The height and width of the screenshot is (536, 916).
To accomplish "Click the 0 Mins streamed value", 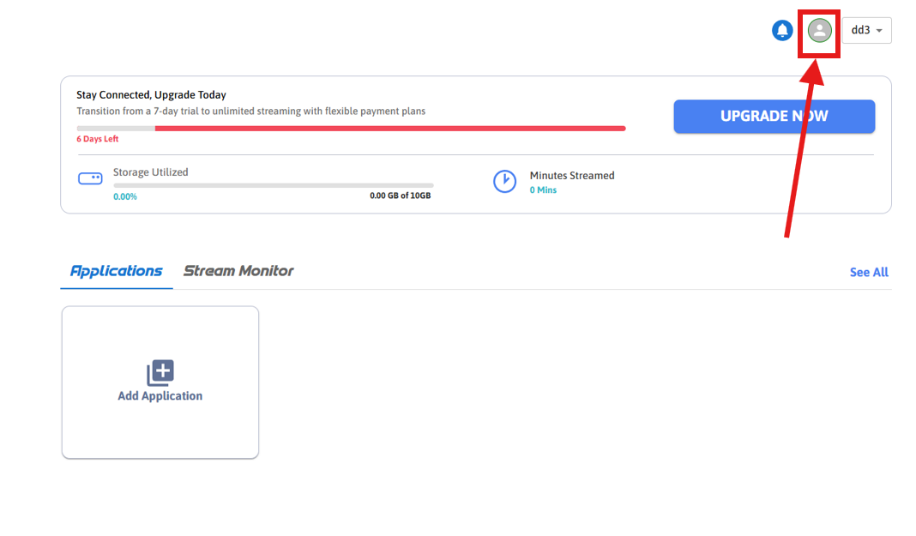I will coord(543,190).
